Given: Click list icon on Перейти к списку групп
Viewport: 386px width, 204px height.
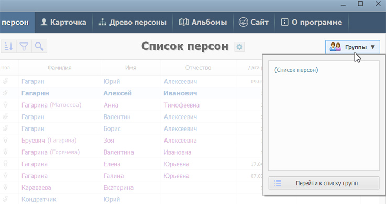Looking at the screenshot, I should (278, 183).
